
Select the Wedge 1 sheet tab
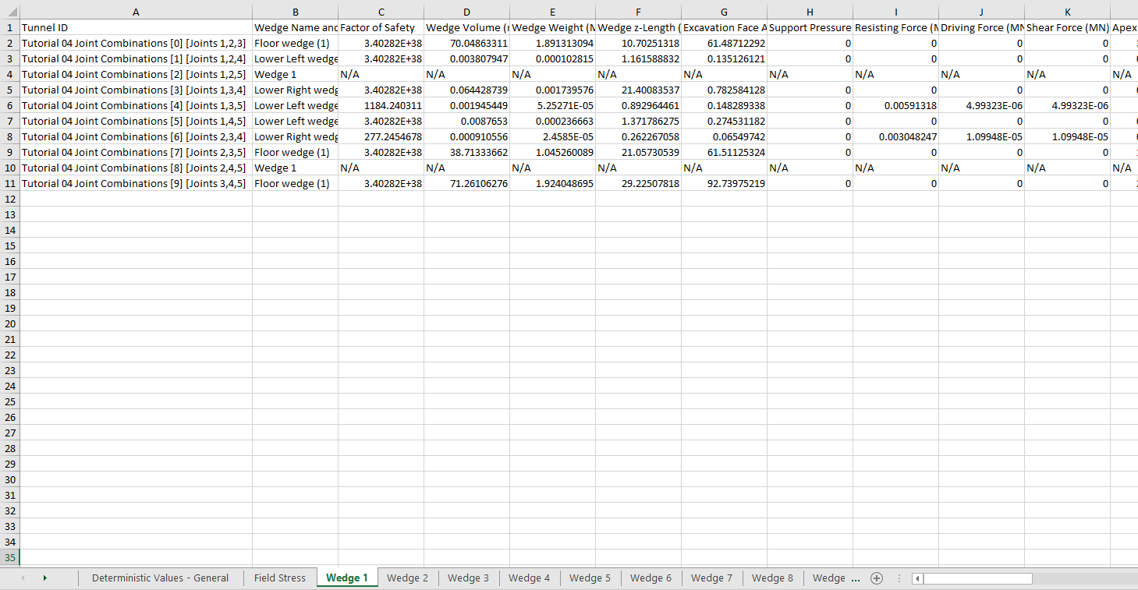click(x=347, y=578)
